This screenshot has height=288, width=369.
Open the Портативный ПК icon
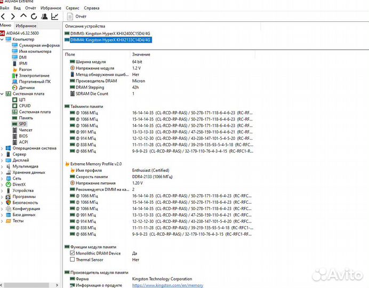coord(15,82)
